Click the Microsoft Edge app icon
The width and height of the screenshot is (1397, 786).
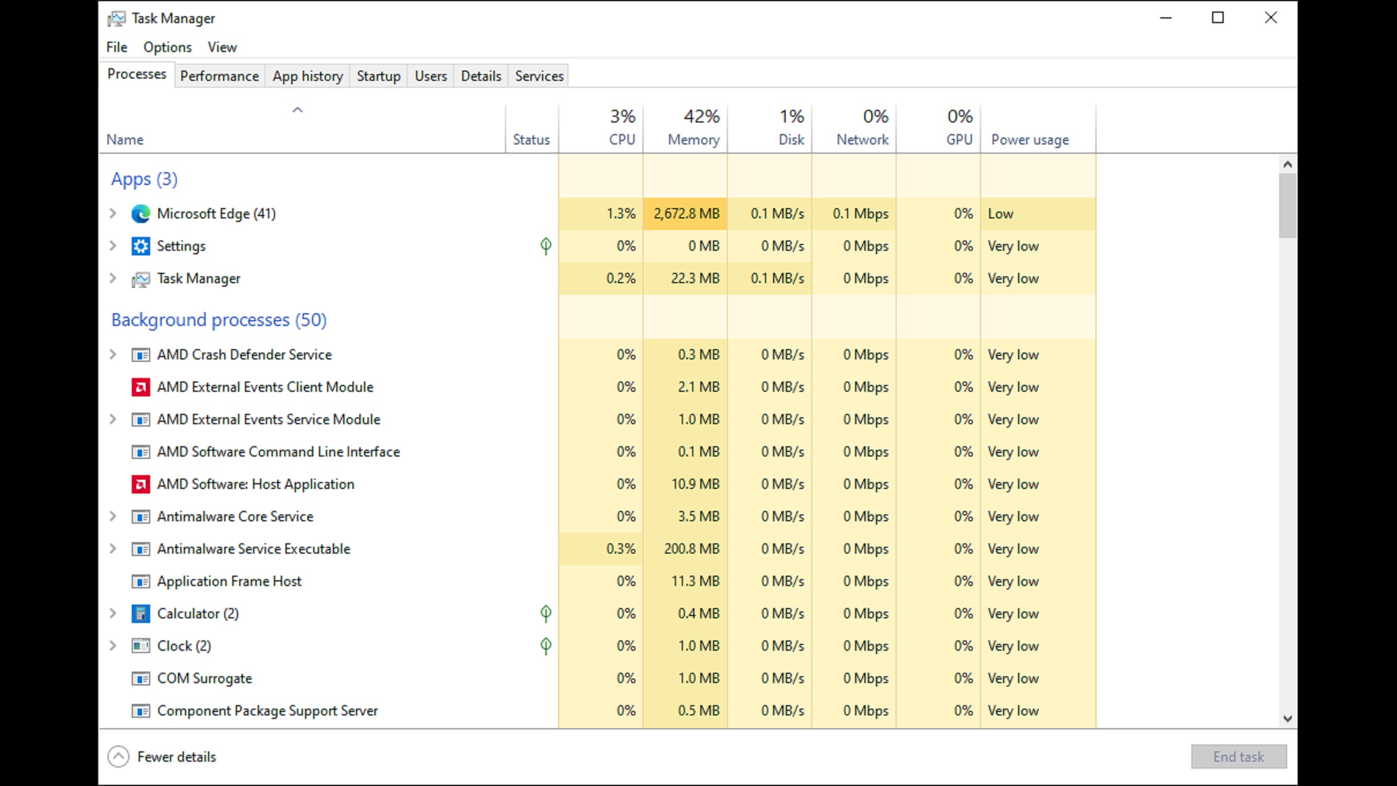pos(140,214)
